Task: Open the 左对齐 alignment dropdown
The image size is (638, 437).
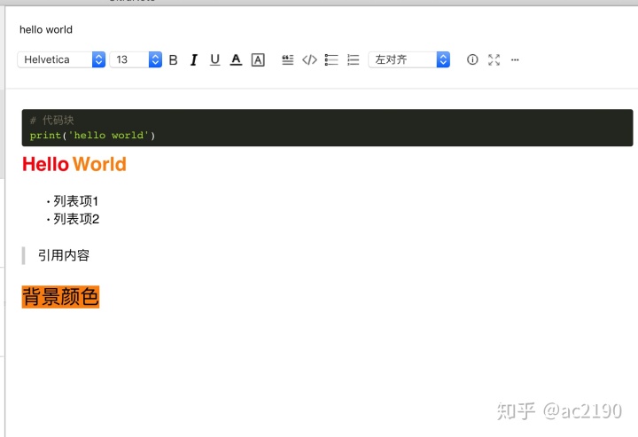Action: 408,59
